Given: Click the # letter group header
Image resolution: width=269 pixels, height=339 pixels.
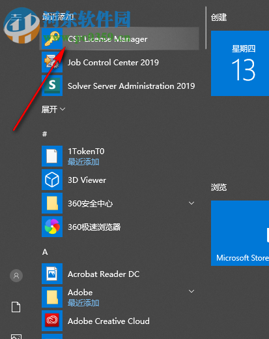Looking at the screenshot, I should tap(44, 134).
